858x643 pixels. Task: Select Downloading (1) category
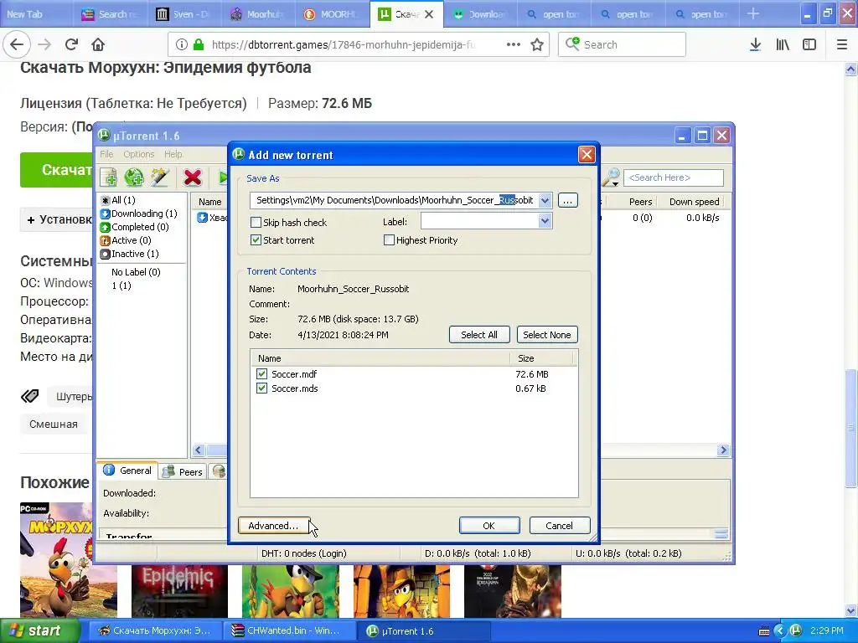pyautogui.click(x=139, y=213)
